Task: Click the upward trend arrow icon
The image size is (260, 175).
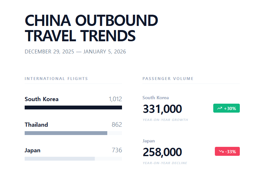Action: point(219,108)
